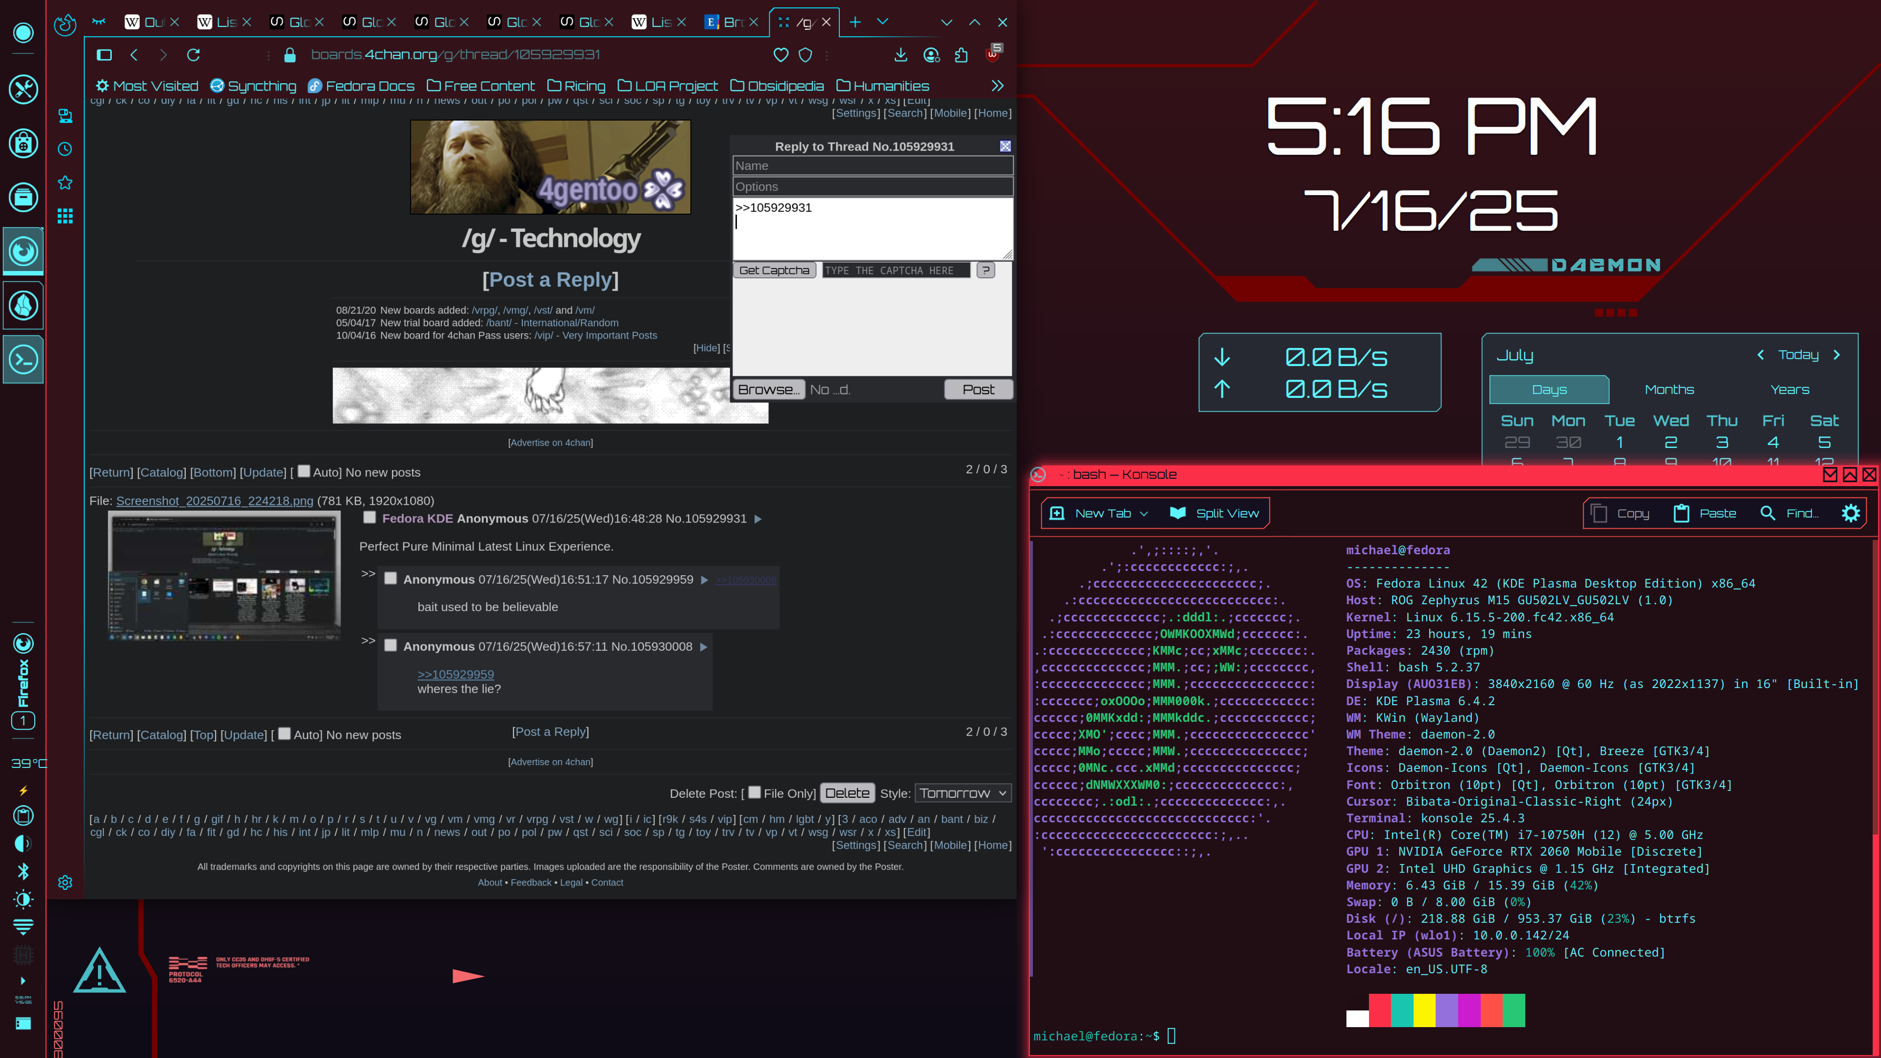The width and height of the screenshot is (1881, 1058).
Task: Click the purple color swatch in Konsole
Action: pyautogui.click(x=1446, y=1010)
